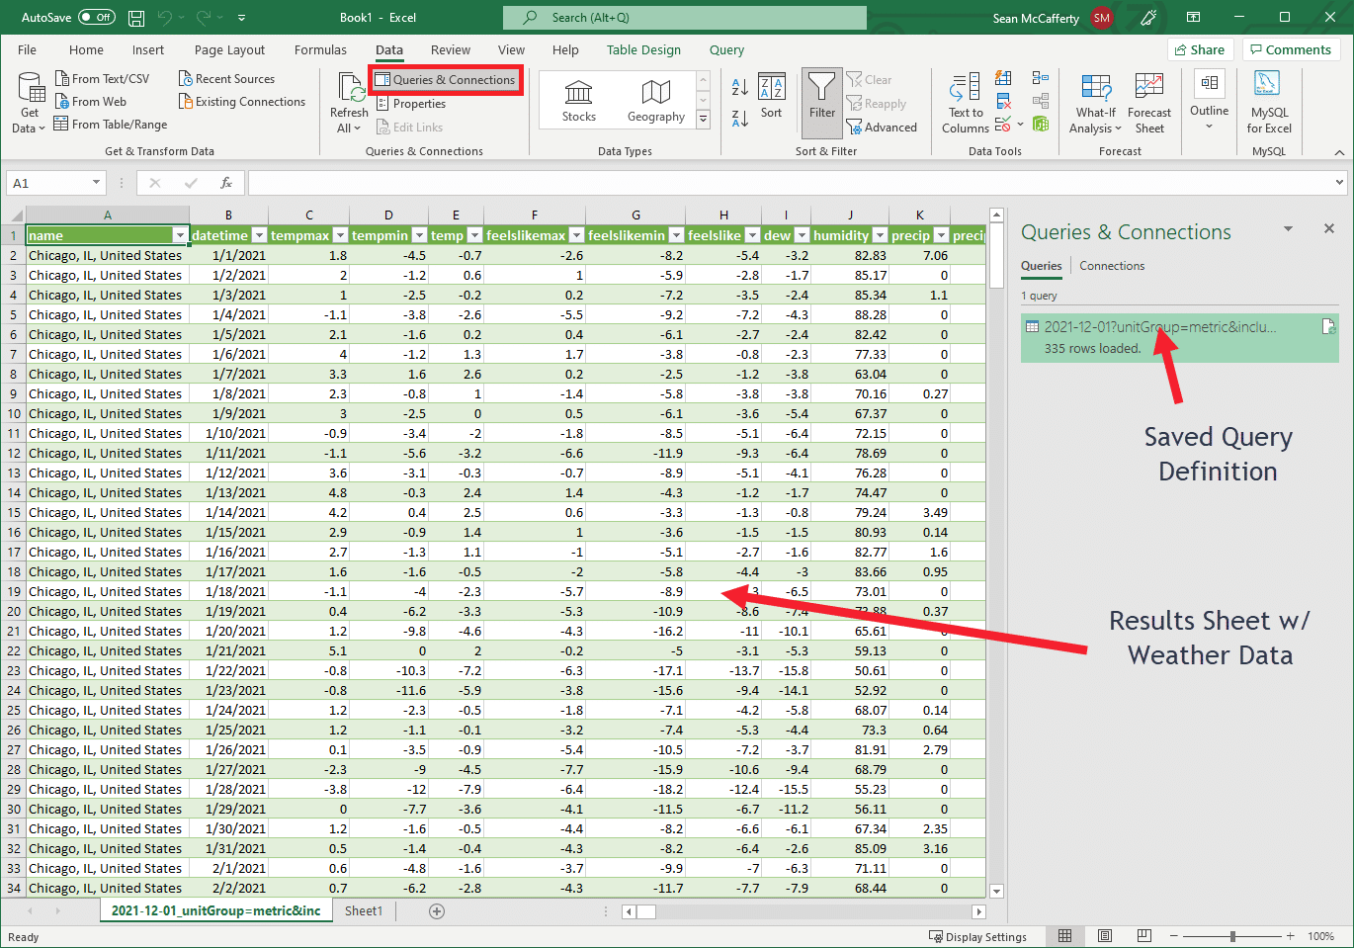Apply an Advanced filter
The height and width of the screenshot is (948, 1354).
[883, 127]
